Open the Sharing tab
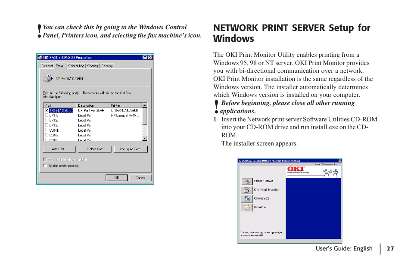 tap(93, 66)
